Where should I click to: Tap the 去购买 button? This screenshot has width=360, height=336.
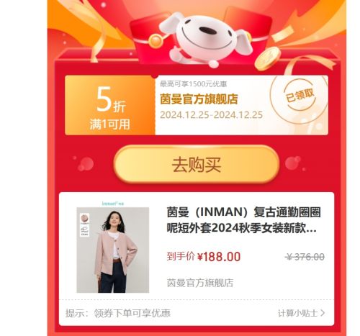[197, 165]
